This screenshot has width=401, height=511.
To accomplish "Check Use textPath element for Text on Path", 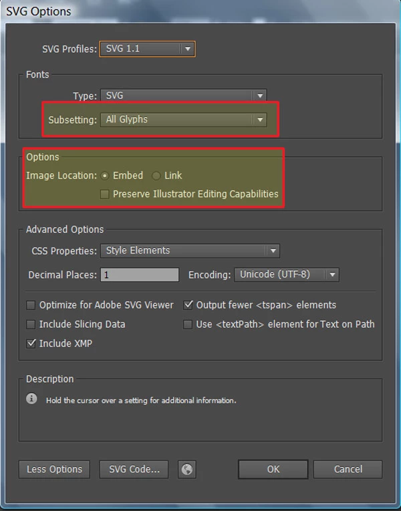I will [x=188, y=324].
